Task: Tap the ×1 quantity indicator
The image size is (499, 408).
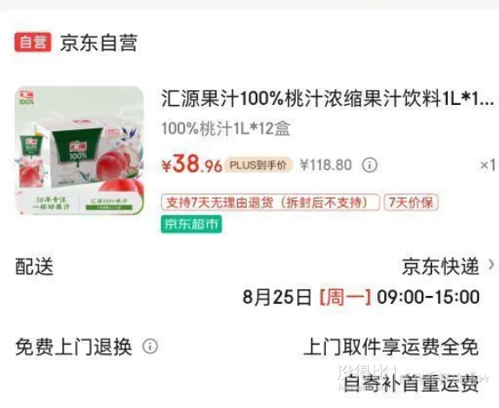Action: click(488, 165)
